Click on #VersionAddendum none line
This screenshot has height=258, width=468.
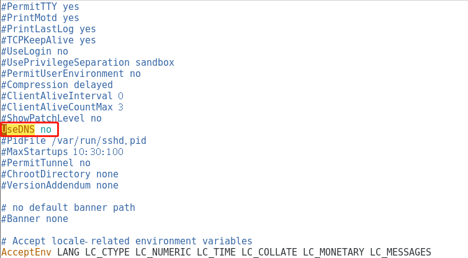(x=60, y=185)
